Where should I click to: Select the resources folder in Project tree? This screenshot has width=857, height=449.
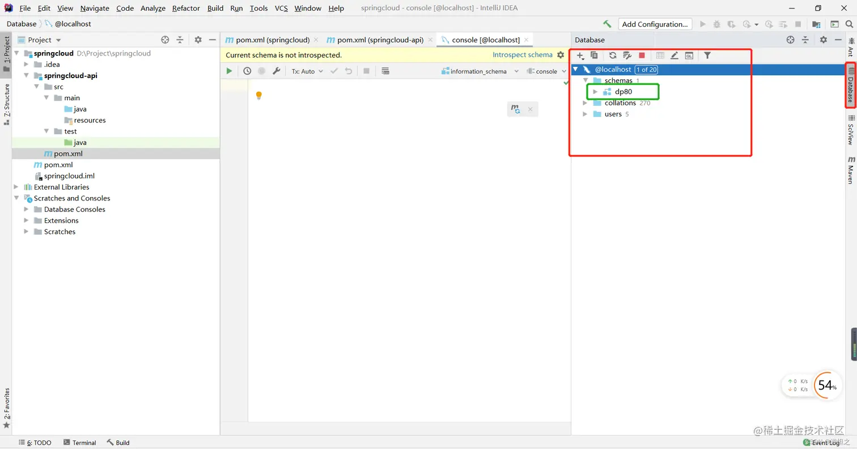pyautogui.click(x=90, y=120)
